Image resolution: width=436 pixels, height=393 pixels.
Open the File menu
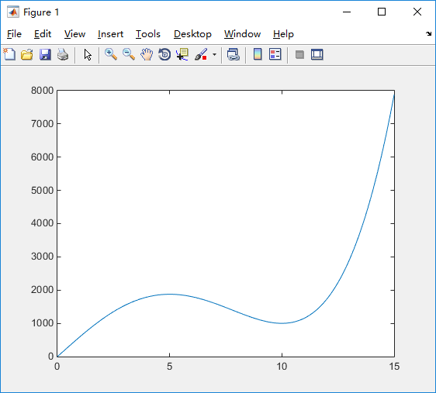point(14,34)
